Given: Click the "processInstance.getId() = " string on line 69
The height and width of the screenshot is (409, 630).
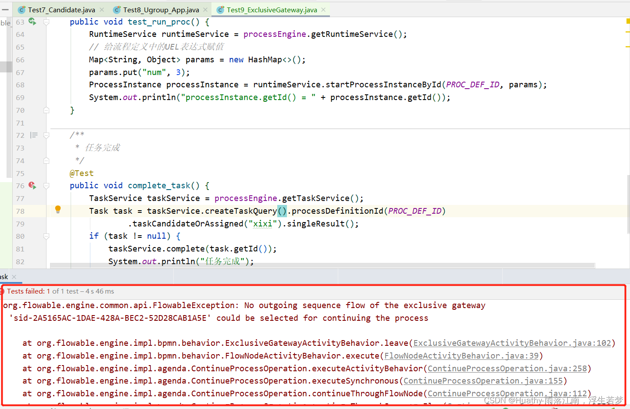Looking at the screenshot, I should pyautogui.click(x=248, y=97).
